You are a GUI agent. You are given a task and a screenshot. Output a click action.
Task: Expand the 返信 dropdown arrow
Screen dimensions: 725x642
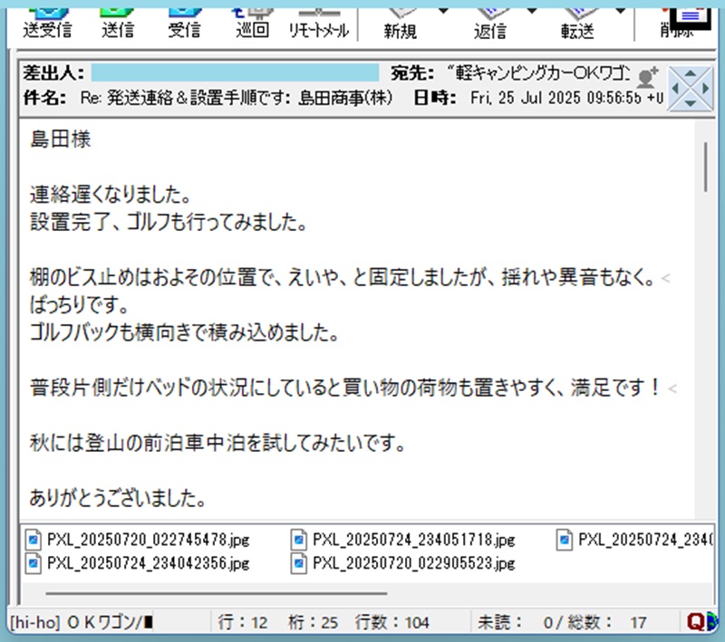point(534,11)
